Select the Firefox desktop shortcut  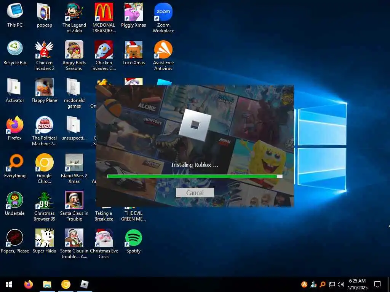[15, 128]
